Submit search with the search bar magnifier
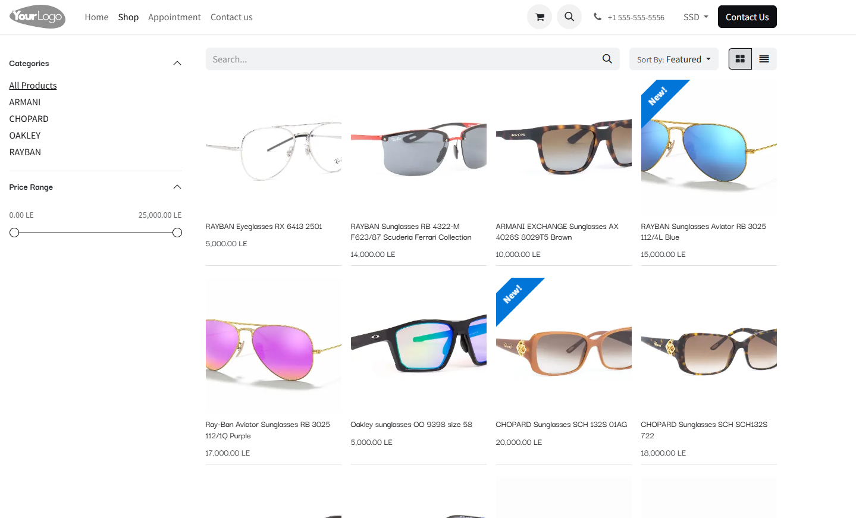The height and width of the screenshot is (518, 856). coord(607,59)
